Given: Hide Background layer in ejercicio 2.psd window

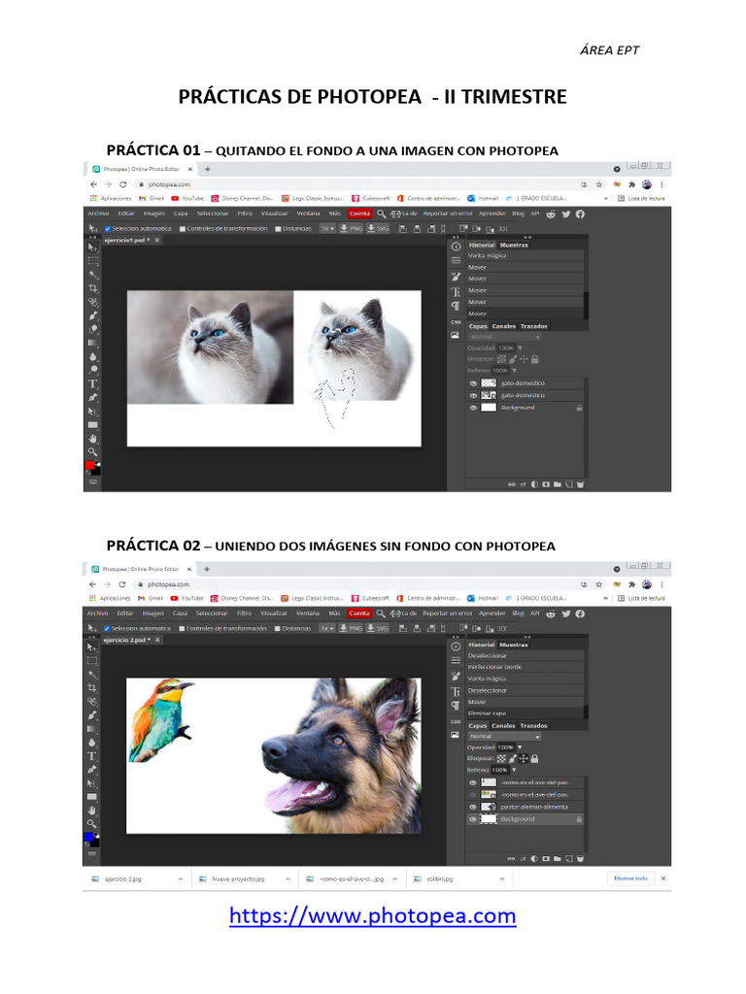Looking at the screenshot, I should pos(473,819).
